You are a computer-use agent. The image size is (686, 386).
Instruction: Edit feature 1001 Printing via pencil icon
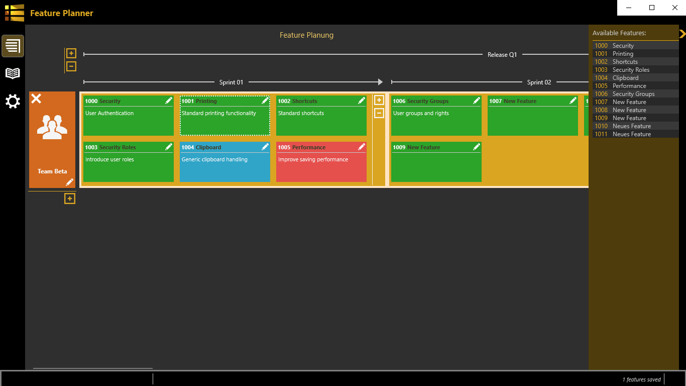(x=265, y=101)
